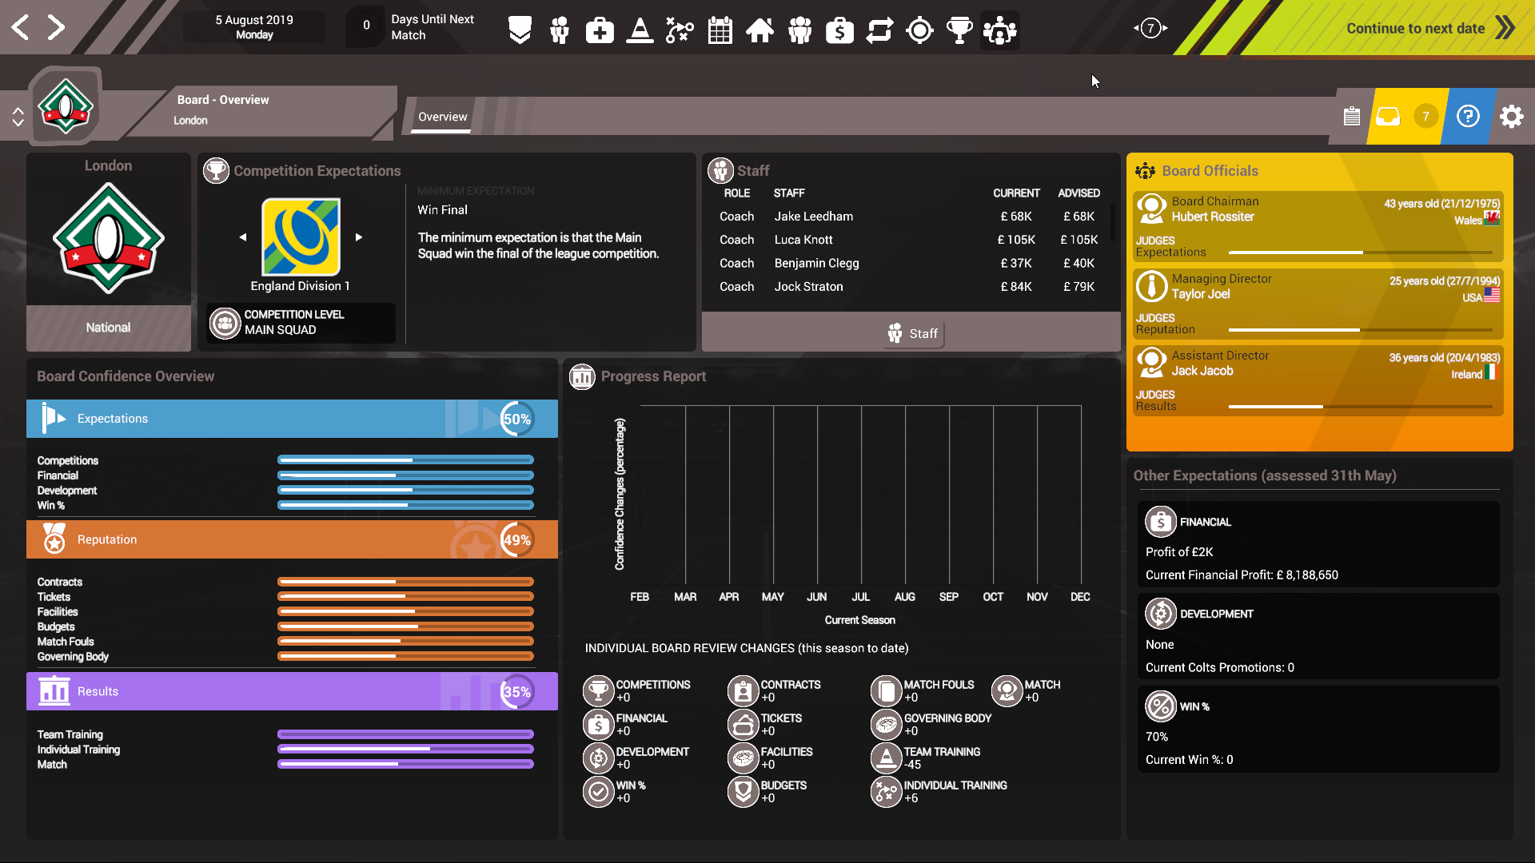This screenshot has width=1535, height=863.
Task: Show previous competition with left triangle
Action: (x=243, y=237)
